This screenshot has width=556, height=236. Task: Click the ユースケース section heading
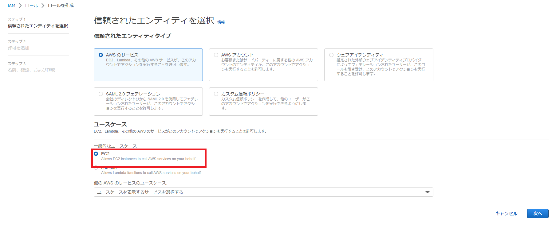click(x=110, y=124)
